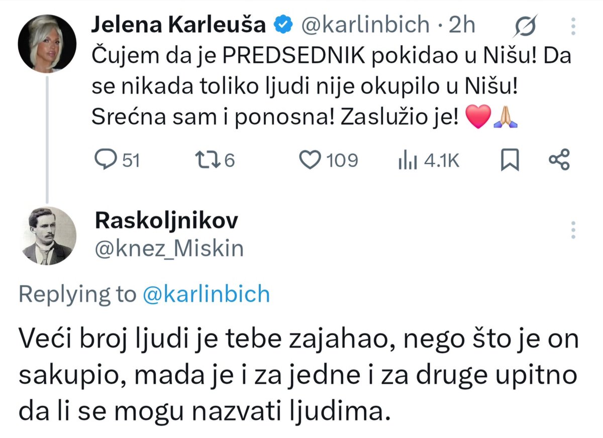Open Jelena Karleuša's profile picture

[x=46, y=43]
